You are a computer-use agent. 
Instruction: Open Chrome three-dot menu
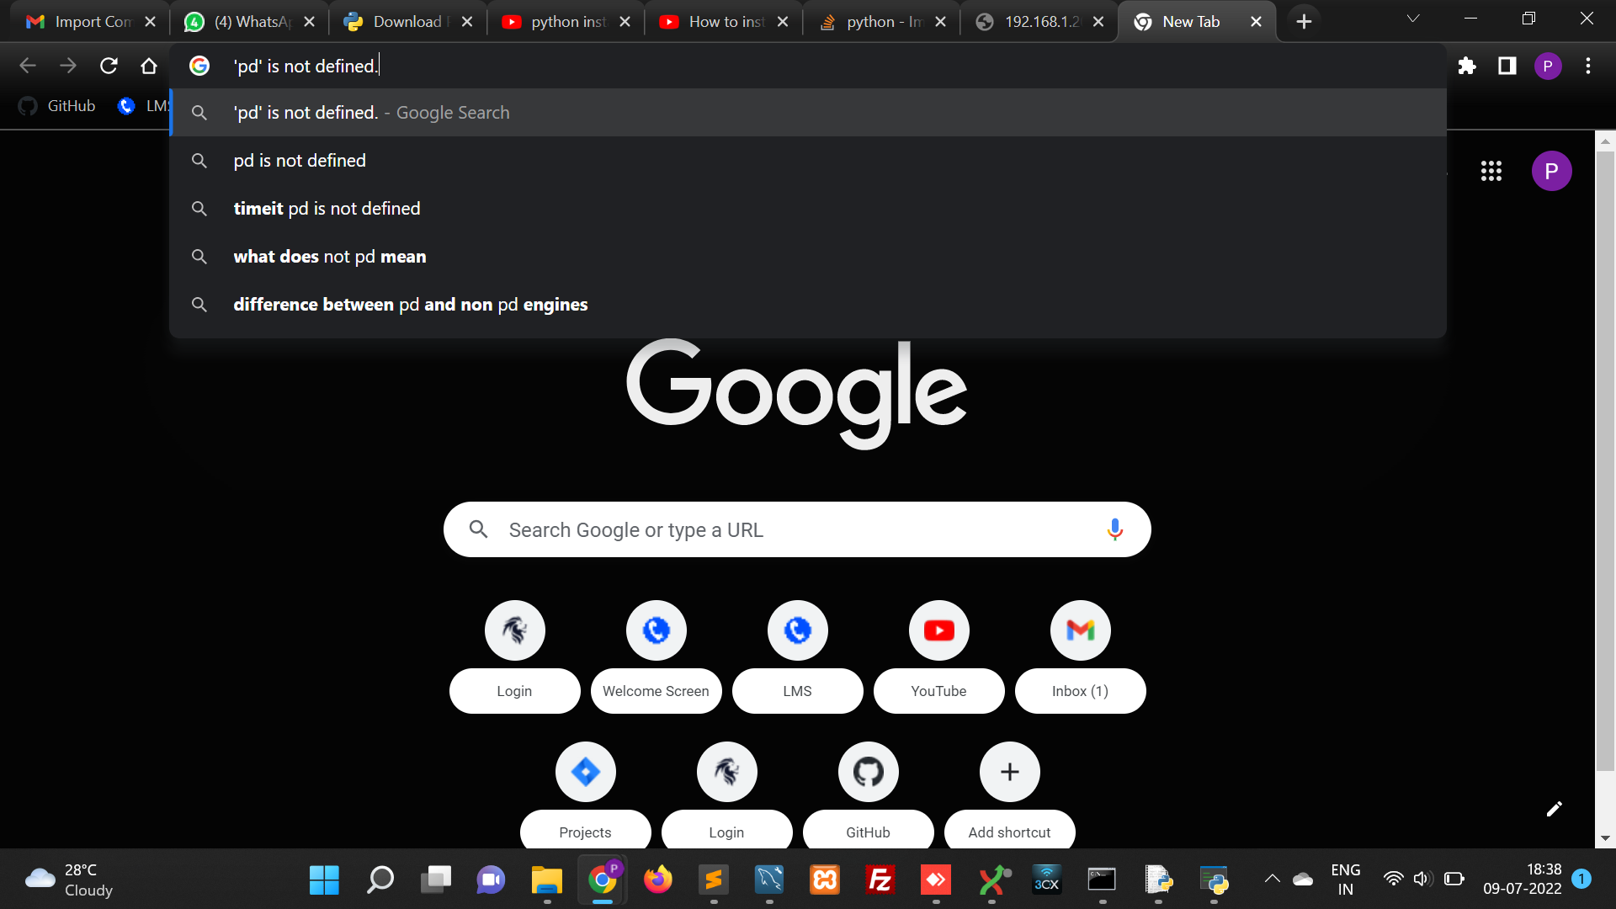[x=1587, y=66]
